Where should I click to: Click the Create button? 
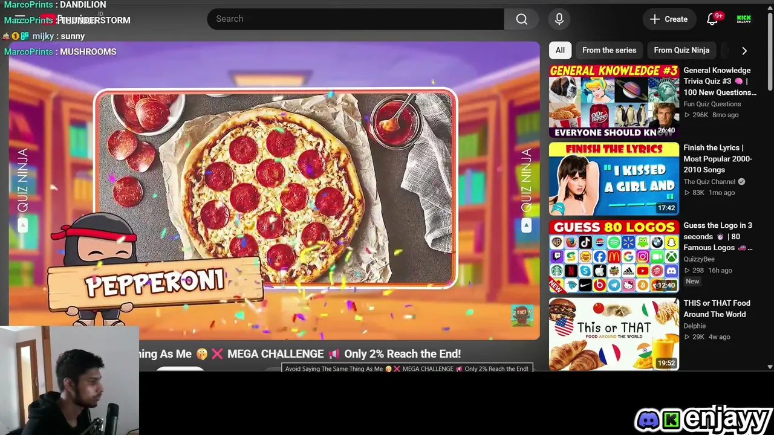tap(668, 19)
